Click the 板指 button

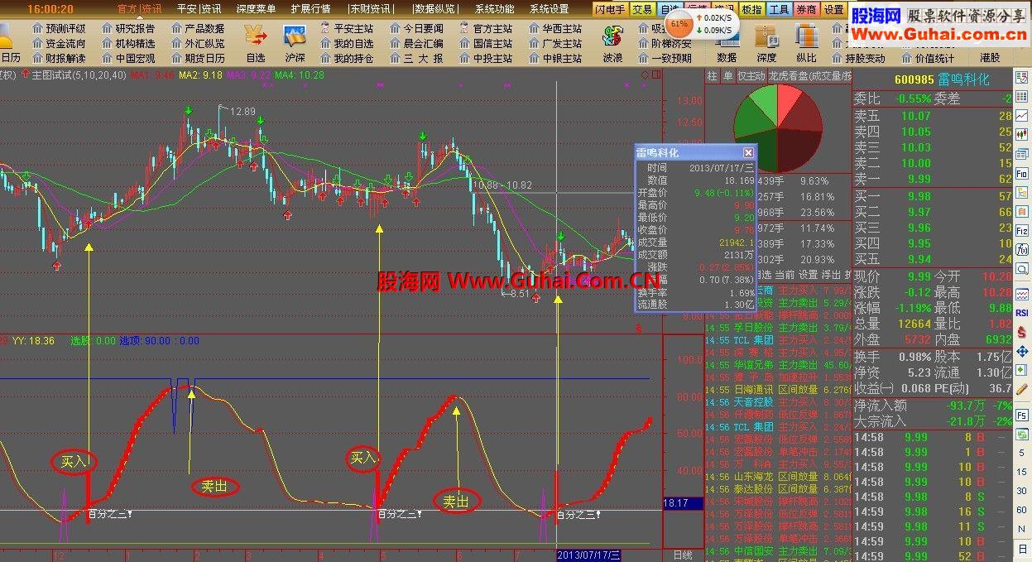[751, 9]
